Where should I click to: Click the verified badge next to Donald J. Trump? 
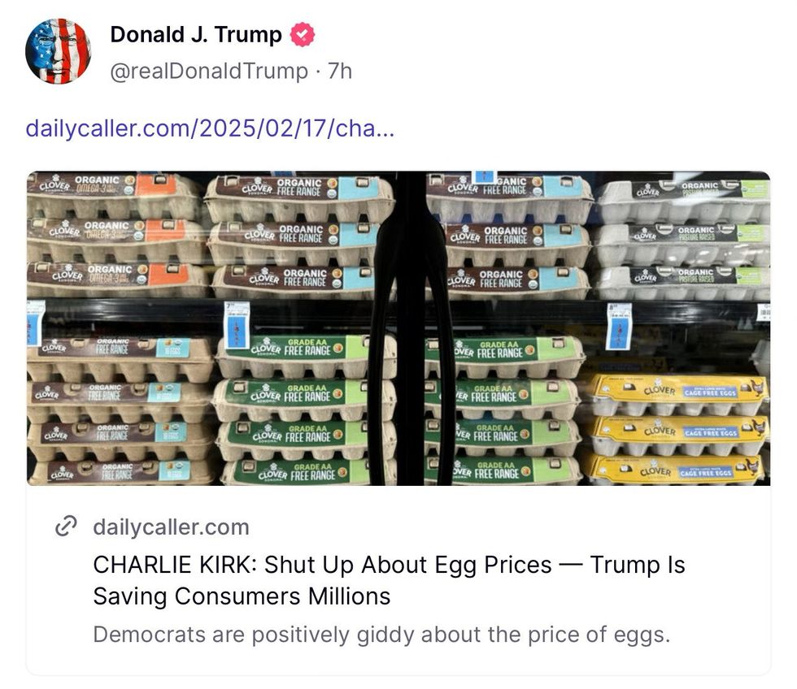(302, 35)
